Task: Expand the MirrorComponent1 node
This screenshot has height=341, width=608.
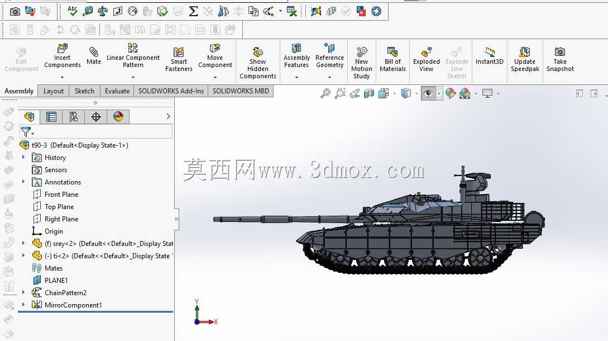Action: [x=23, y=305]
